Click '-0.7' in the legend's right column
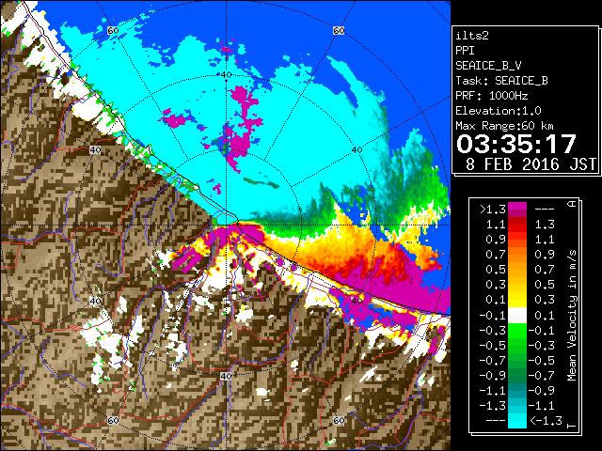The width and height of the screenshot is (602, 451). [542, 376]
